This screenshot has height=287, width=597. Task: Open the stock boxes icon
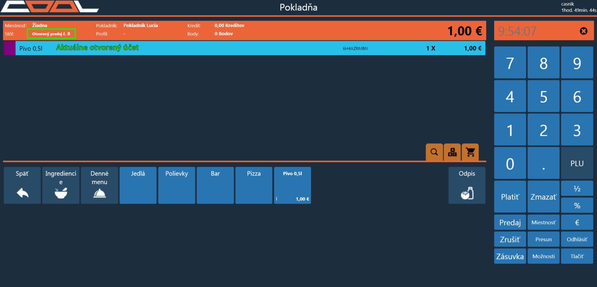pyautogui.click(x=452, y=152)
